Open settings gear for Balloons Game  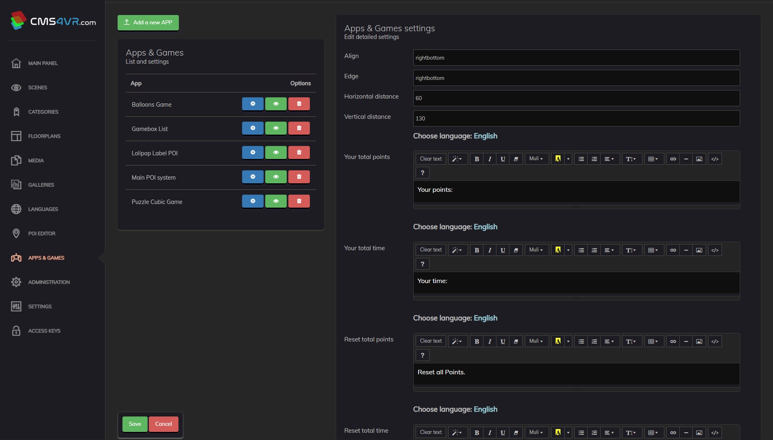(253, 104)
